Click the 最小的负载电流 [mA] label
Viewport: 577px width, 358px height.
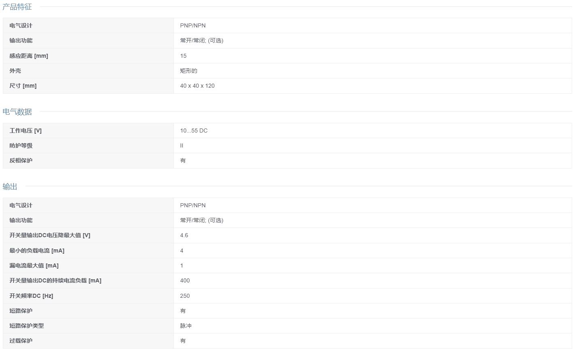tap(37, 251)
